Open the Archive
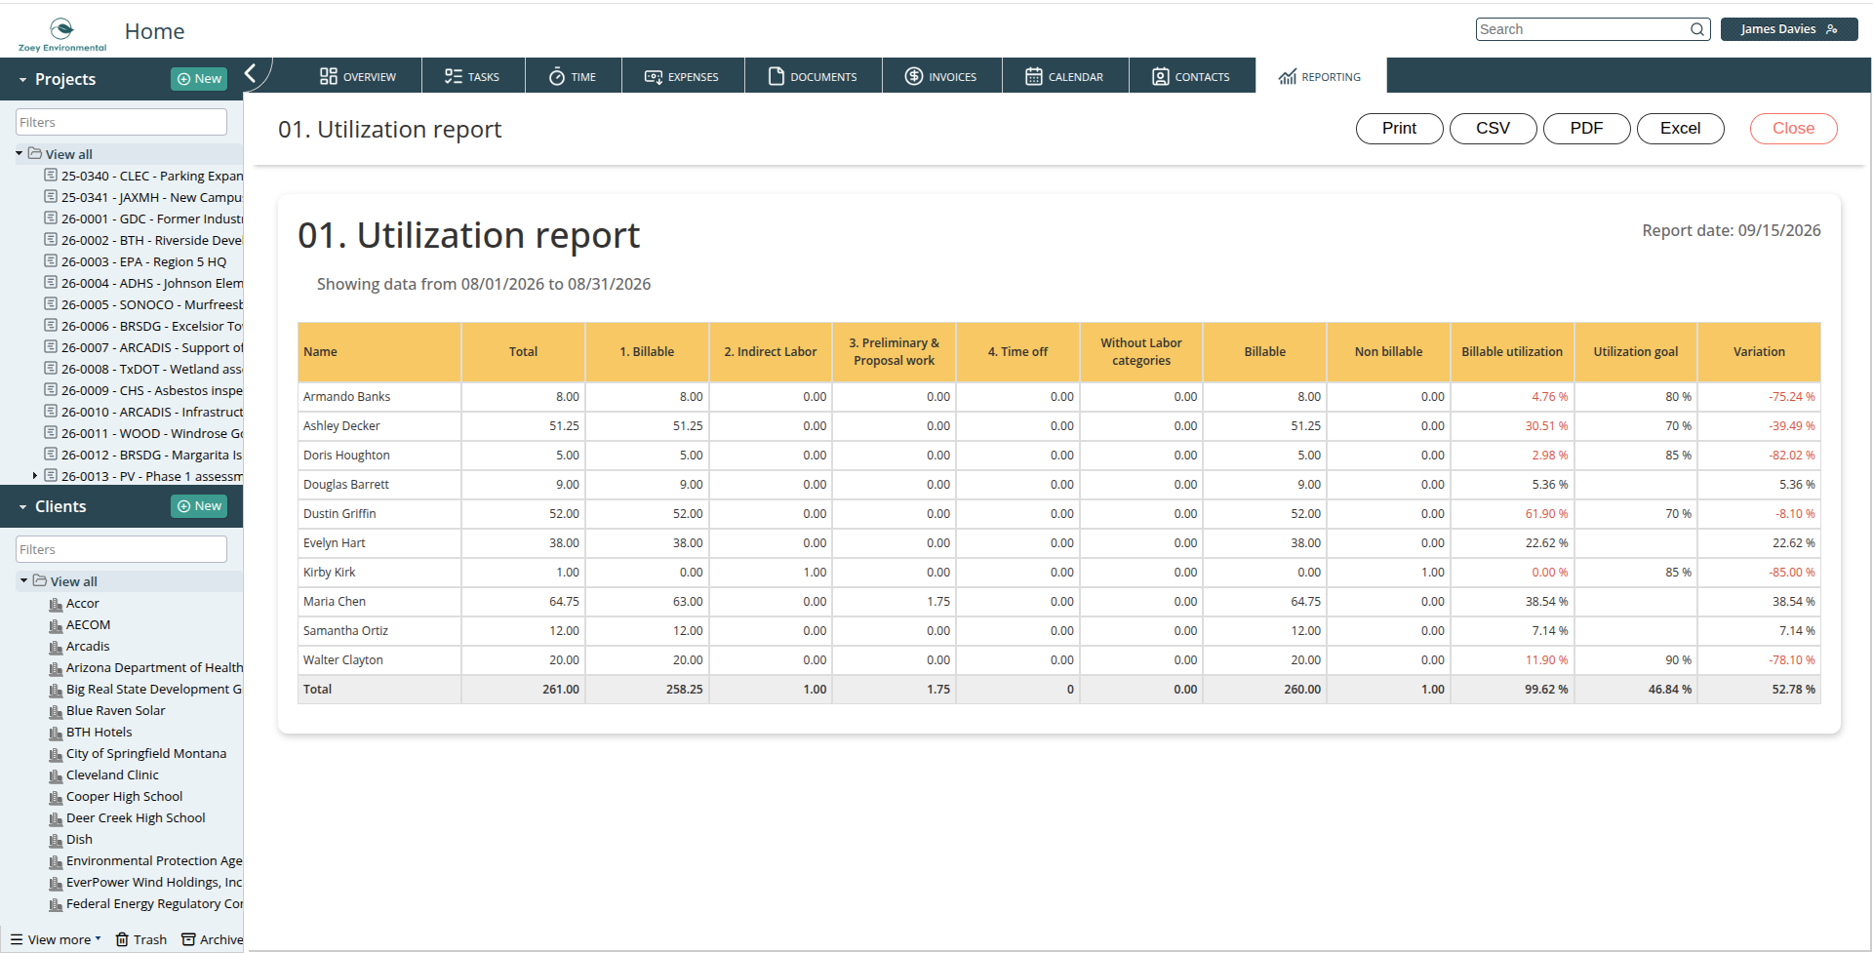 point(213,939)
